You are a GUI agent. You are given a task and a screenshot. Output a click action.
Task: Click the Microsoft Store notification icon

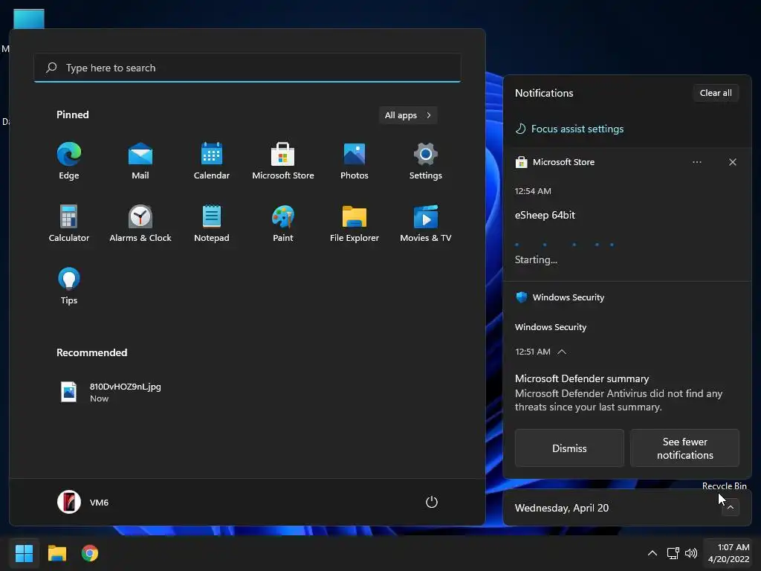[521, 162]
